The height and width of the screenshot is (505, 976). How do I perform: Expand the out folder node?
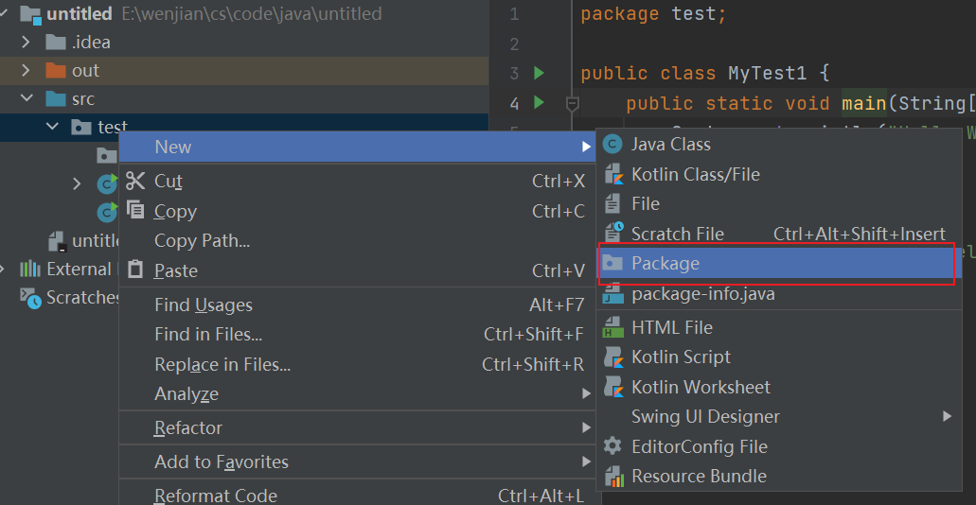click(26, 70)
